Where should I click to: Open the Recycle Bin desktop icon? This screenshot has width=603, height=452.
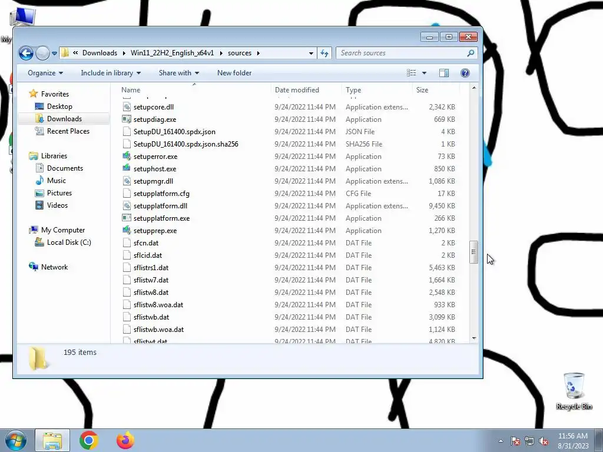[x=574, y=391]
